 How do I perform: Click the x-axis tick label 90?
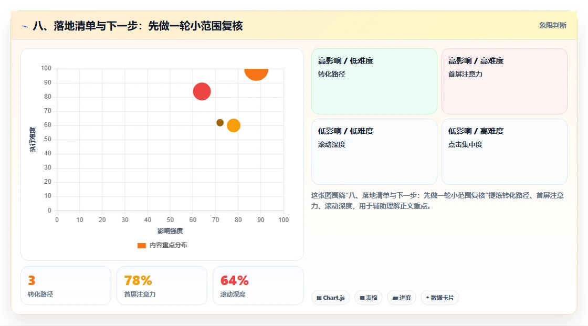click(x=260, y=220)
